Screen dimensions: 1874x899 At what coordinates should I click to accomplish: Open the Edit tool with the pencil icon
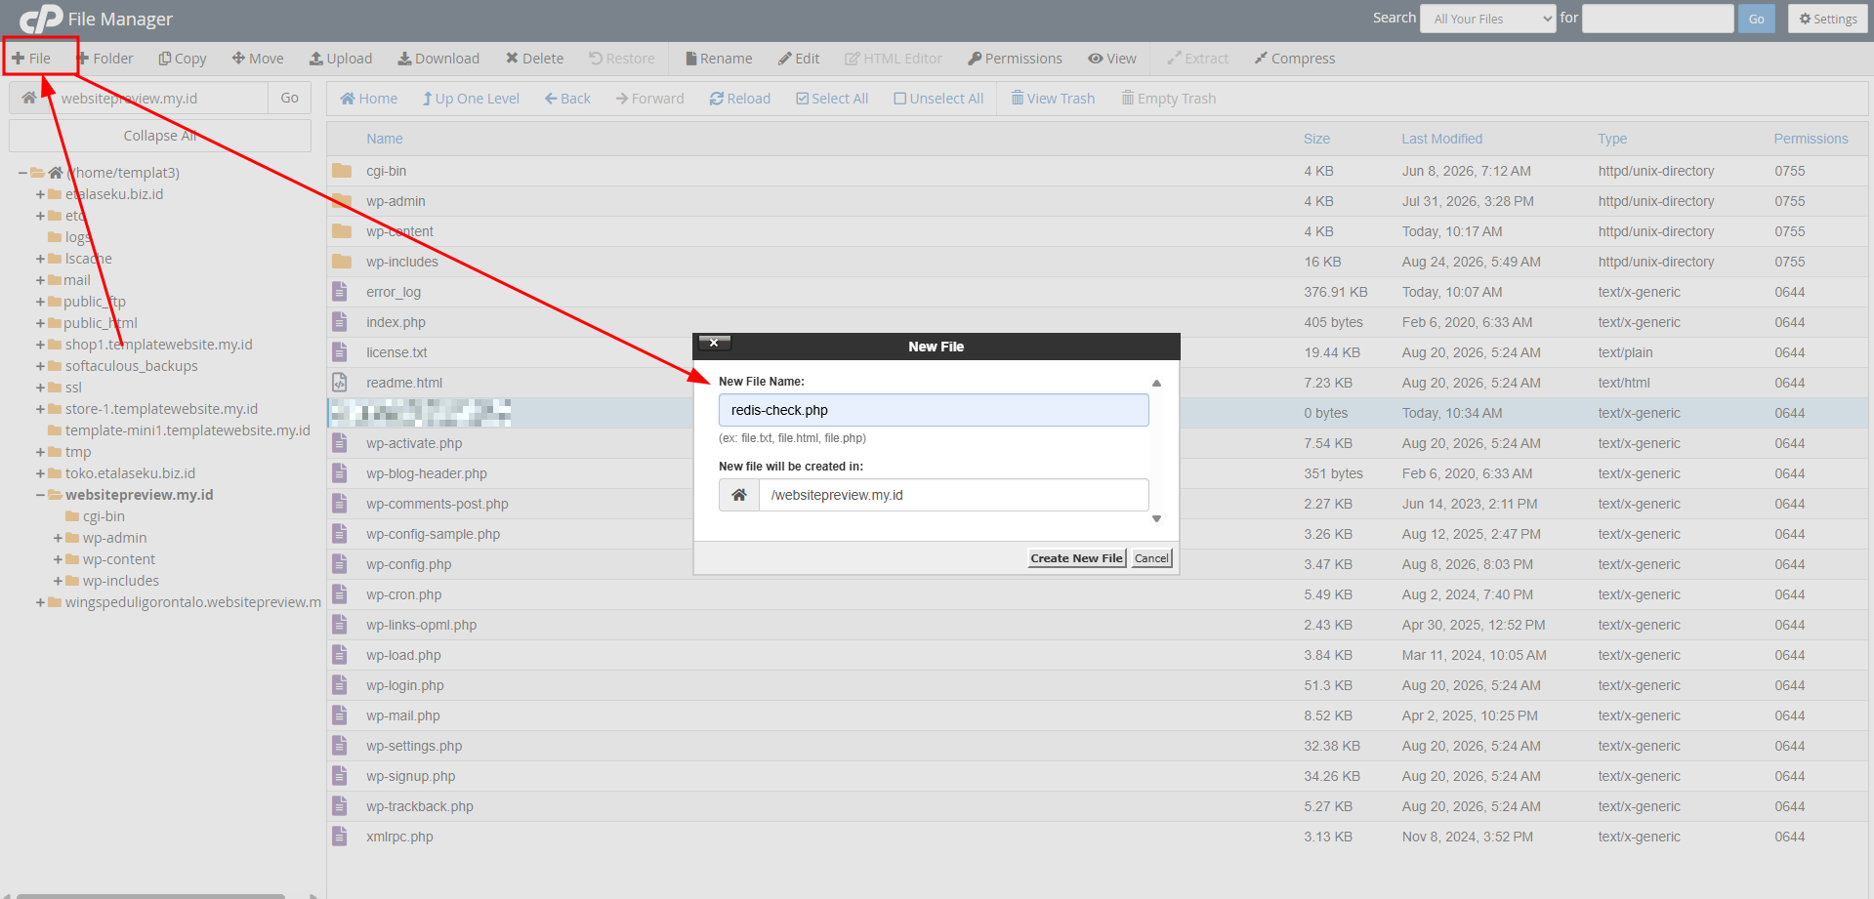(x=799, y=59)
